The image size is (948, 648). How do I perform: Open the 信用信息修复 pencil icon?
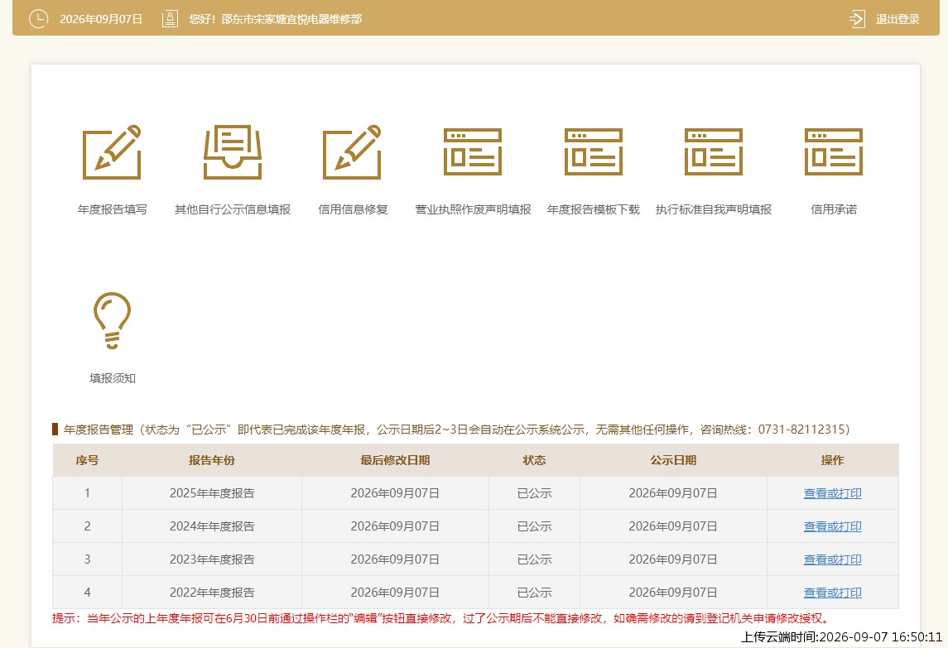[x=353, y=152]
